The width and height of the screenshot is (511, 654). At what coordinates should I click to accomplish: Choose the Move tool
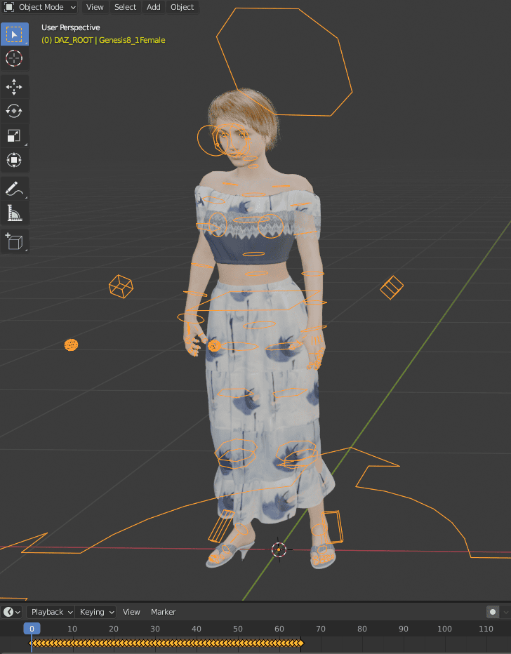pyautogui.click(x=15, y=87)
